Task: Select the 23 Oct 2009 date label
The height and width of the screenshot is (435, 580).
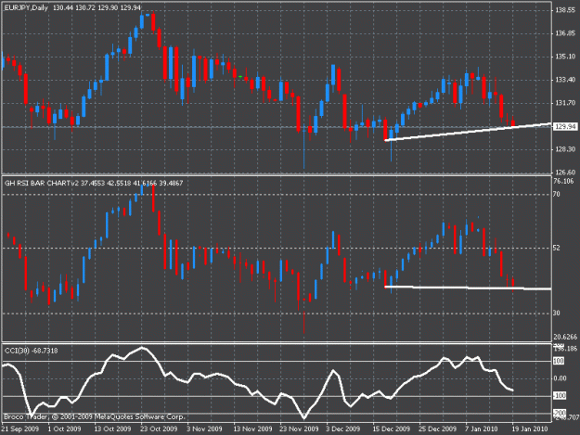Action: (x=159, y=429)
